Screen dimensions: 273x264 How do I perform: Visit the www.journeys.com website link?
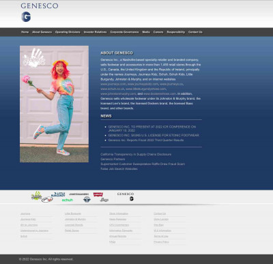click(x=113, y=84)
